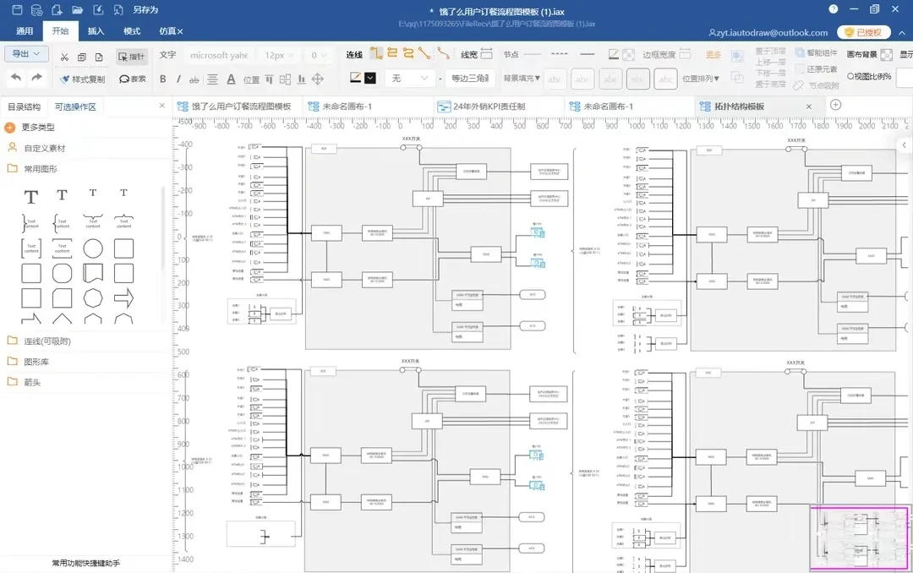913x573 pixels.
Task: Click the paste icon in the toolbar
Action: pos(99,57)
